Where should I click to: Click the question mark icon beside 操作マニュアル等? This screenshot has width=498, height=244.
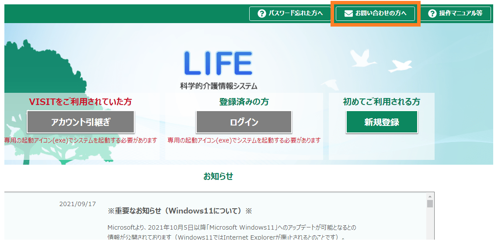pos(432,14)
